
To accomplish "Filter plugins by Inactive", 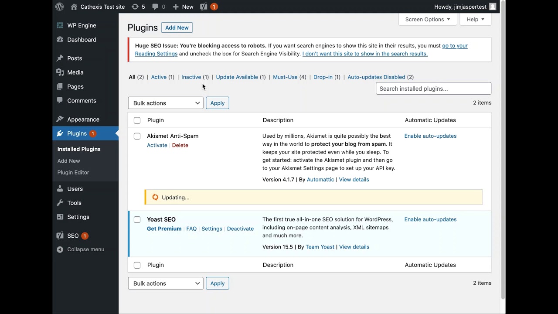I will [191, 77].
